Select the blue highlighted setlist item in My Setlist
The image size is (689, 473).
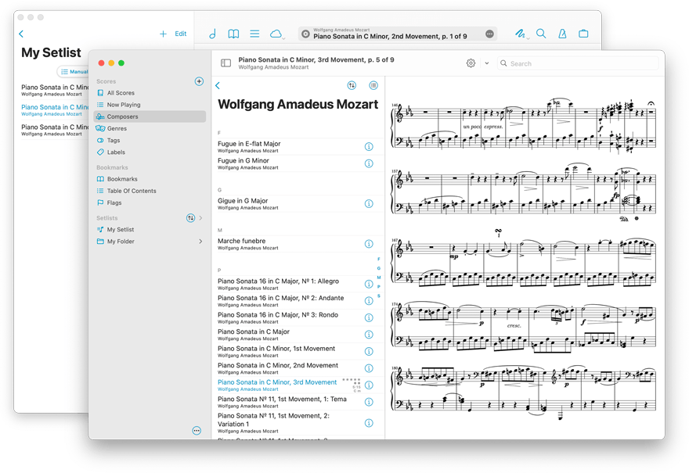click(x=55, y=109)
